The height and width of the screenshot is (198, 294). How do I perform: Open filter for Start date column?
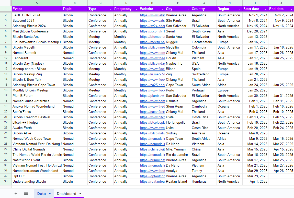tap(266, 9)
